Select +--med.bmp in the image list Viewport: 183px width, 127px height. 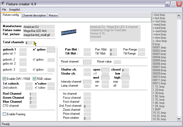160,31
